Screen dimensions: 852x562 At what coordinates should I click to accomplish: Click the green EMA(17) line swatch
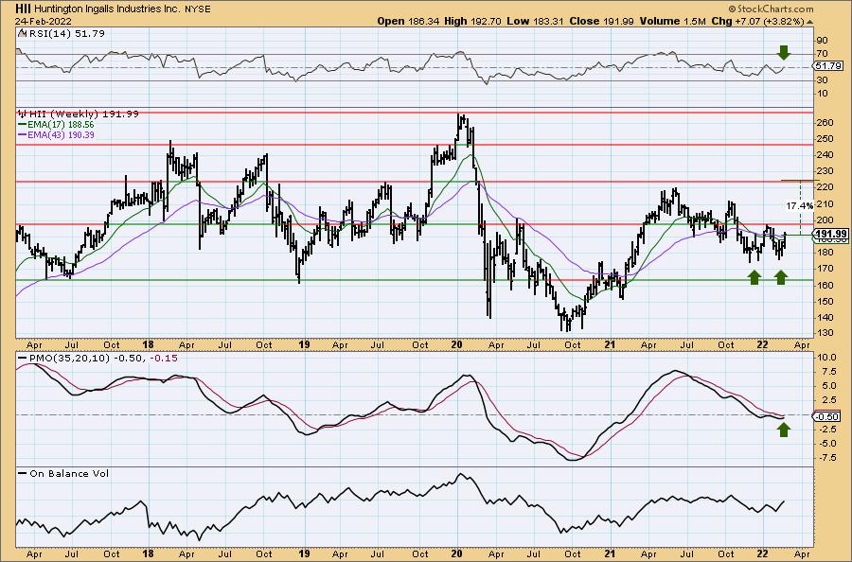point(23,124)
